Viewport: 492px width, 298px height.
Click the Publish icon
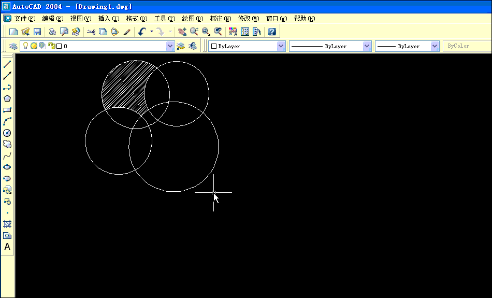click(76, 32)
